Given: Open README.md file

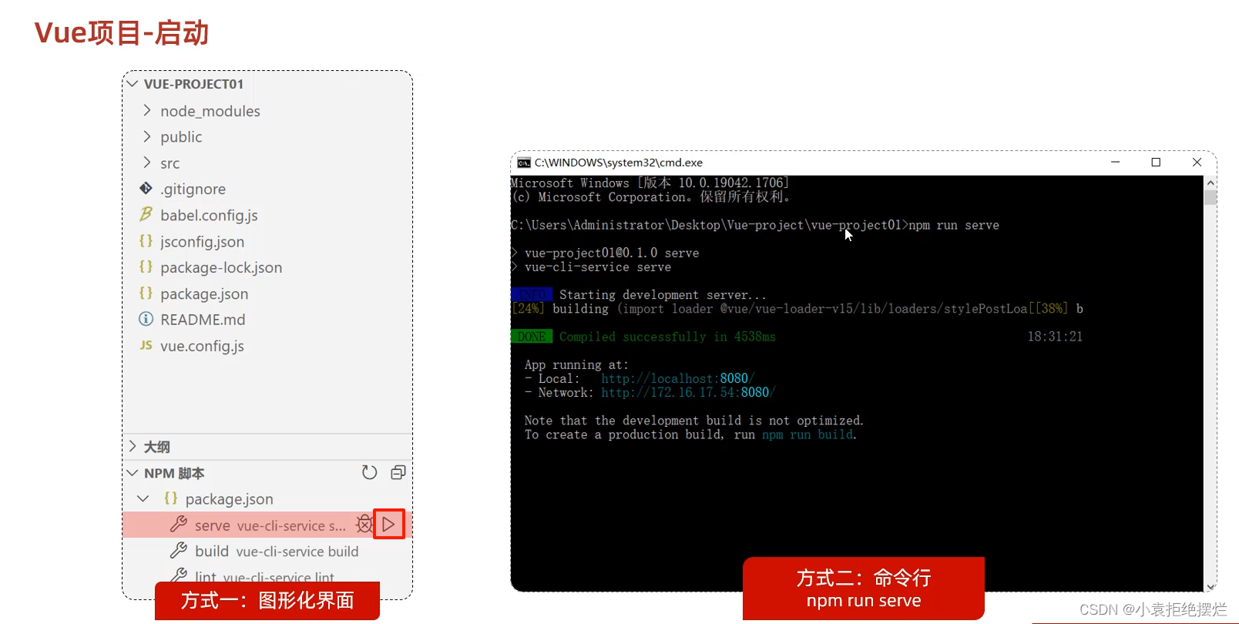Looking at the screenshot, I should (x=203, y=319).
